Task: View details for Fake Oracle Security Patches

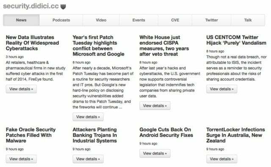Action: click(21, 159)
